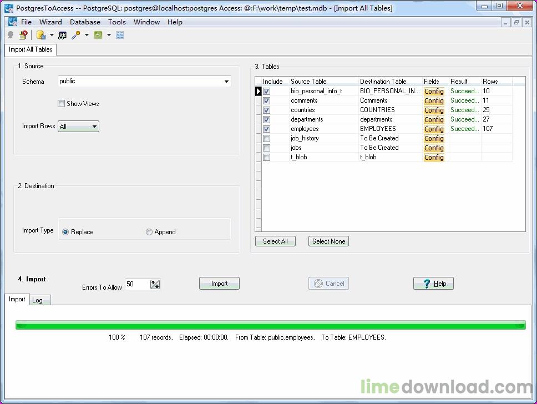Open Config for the job_history table
537x404 pixels.
pyautogui.click(x=434, y=139)
